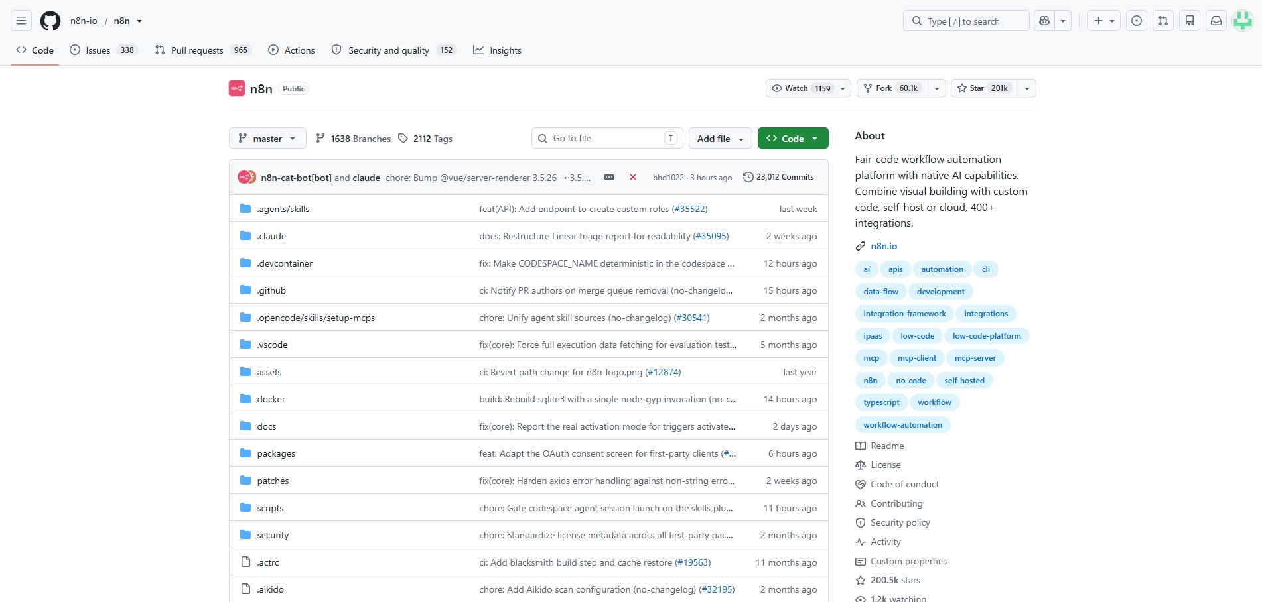
Task: Open the repositories icon in top header
Action: 1190,21
